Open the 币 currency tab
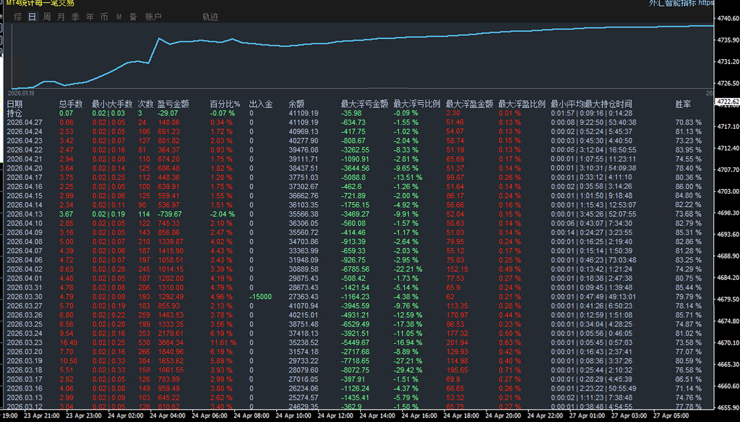The height and width of the screenshot is (422, 740). 104,17
